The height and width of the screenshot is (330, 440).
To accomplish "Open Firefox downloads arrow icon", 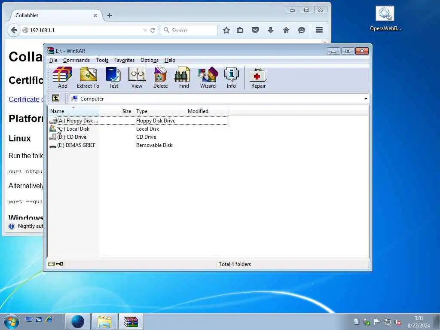I will pos(271,30).
